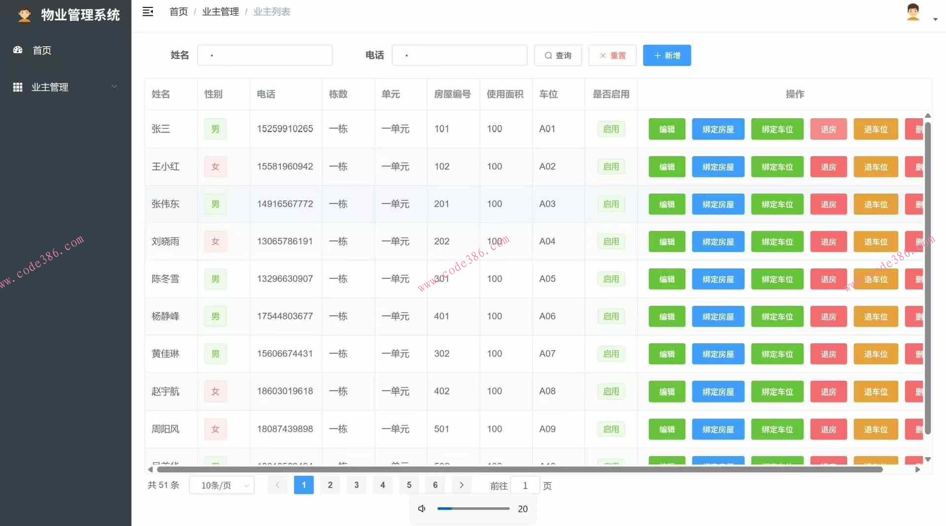Go to 首页 via the breadcrumb

click(178, 11)
